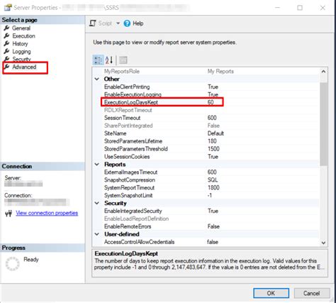This screenshot has height=303, width=336.
Task: Collapse the Reports property category
Action: (x=97, y=164)
